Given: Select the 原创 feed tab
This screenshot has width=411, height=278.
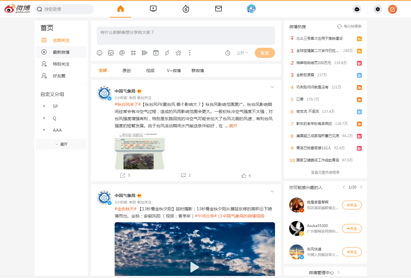Looking at the screenshot, I should [x=127, y=71].
